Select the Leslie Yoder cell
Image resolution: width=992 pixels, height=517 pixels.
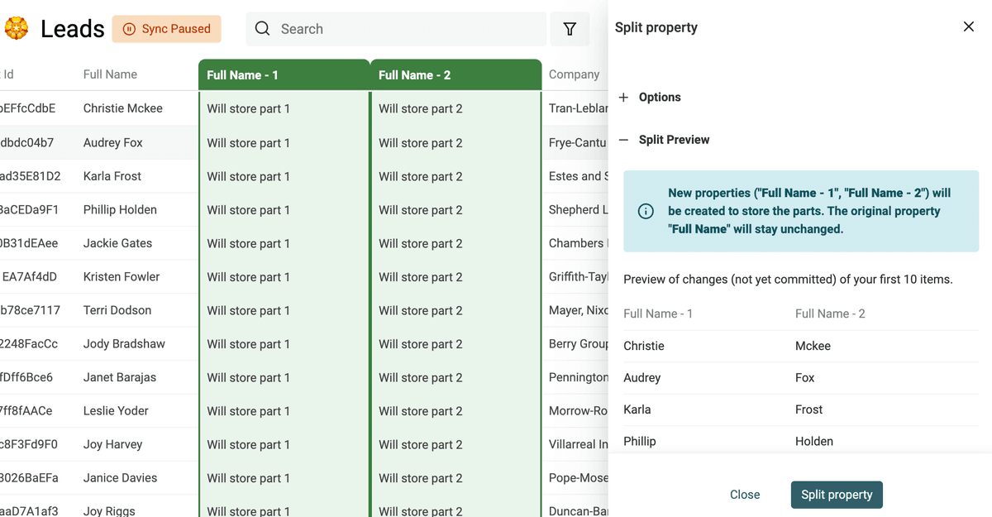[x=116, y=411]
